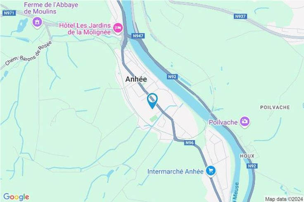Click the Poilvache place name text
304x202 pixels.
223,122
